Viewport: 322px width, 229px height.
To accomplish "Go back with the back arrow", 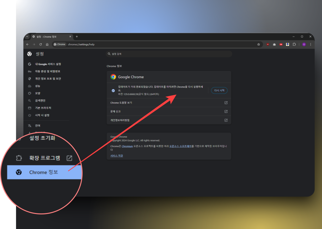I will point(28,44).
